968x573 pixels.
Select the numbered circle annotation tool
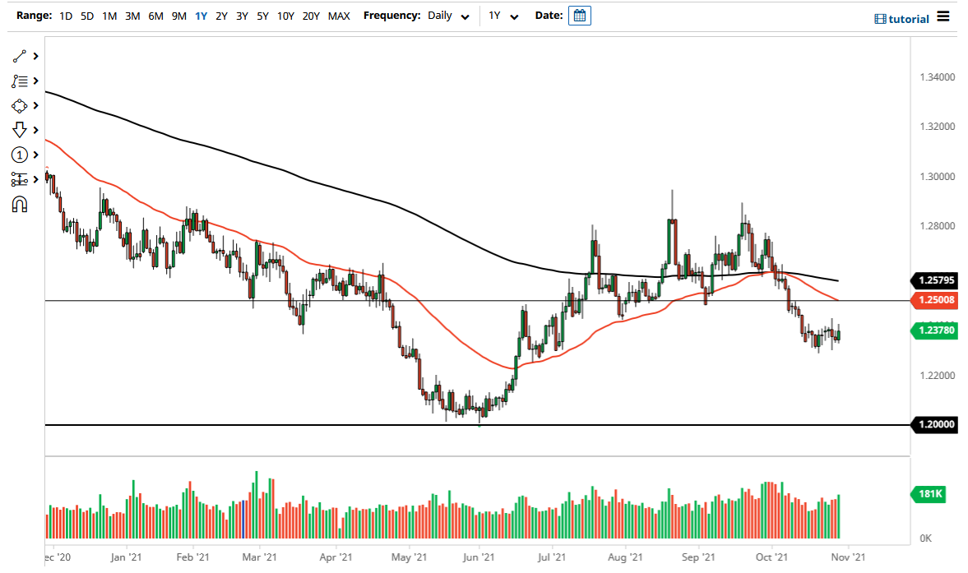[x=18, y=155]
